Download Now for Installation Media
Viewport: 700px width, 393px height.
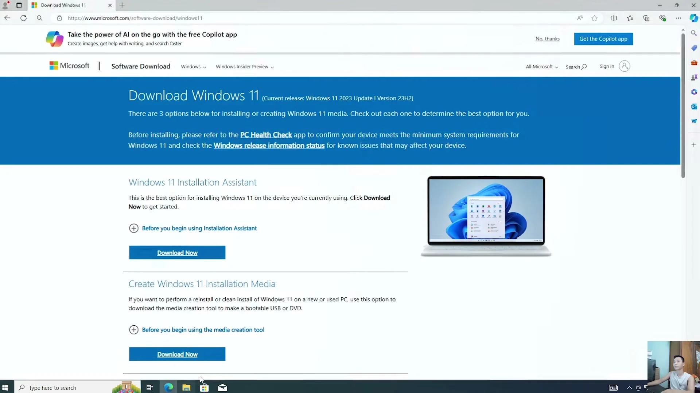177,354
